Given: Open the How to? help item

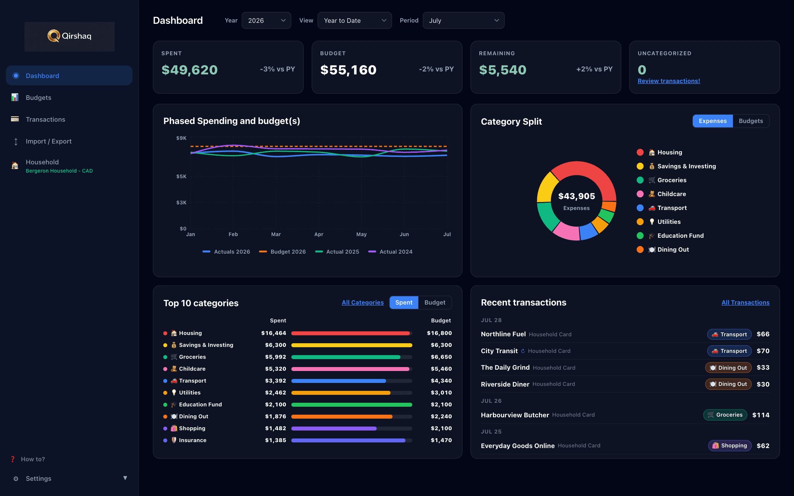Looking at the screenshot, I should (33, 459).
